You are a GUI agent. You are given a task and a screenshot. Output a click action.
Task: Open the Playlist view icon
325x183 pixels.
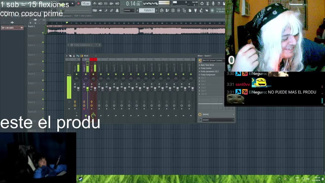[x=162, y=10]
